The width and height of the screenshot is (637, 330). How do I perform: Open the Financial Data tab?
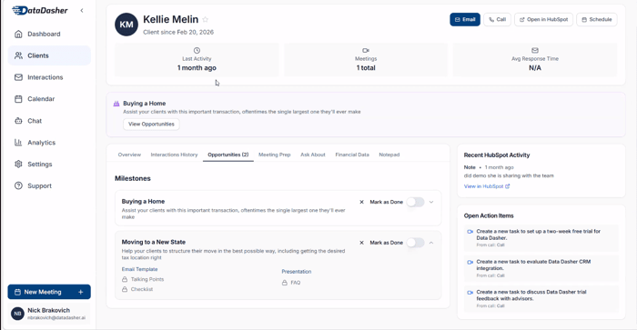pos(352,155)
